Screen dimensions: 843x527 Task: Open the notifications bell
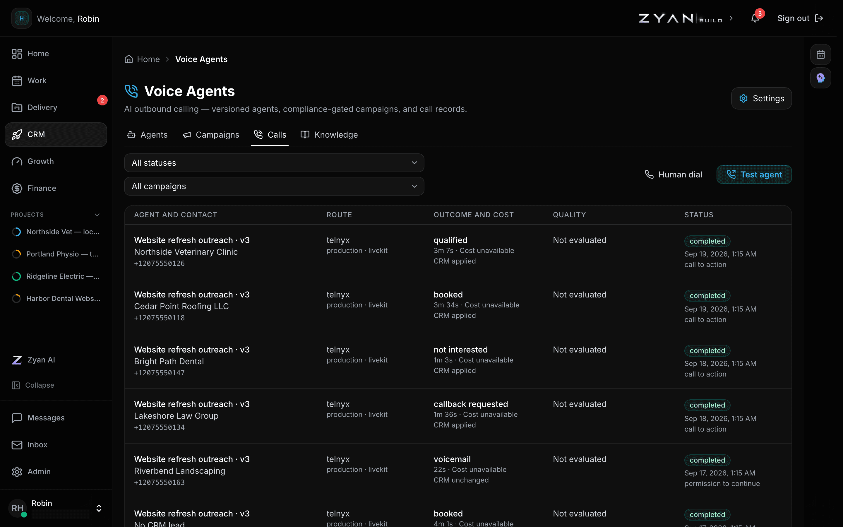(x=755, y=18)
